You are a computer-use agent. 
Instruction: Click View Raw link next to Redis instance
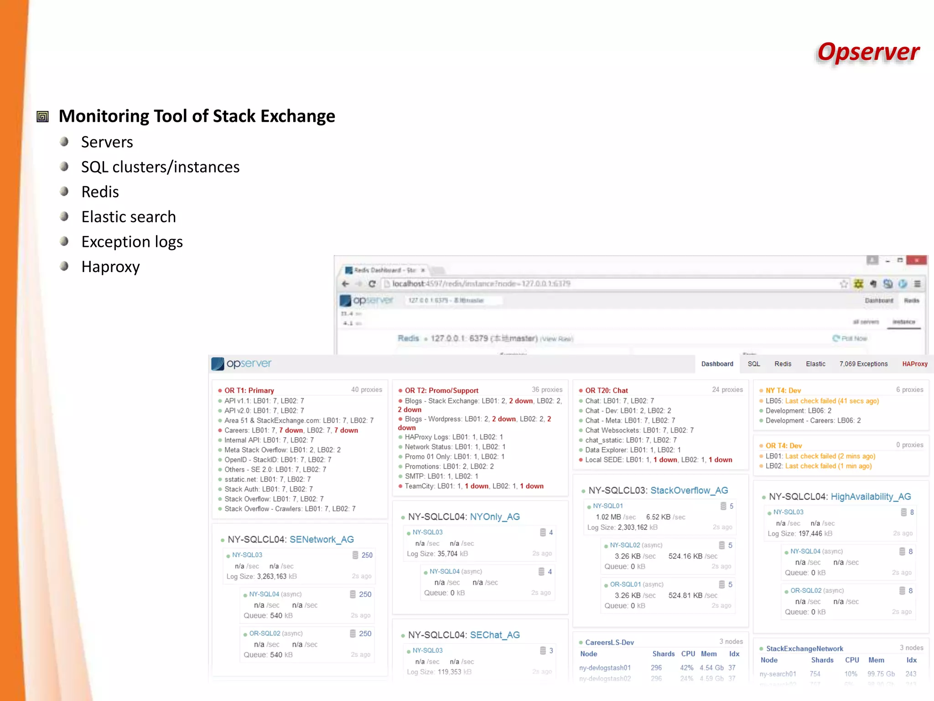coord(556,339)
